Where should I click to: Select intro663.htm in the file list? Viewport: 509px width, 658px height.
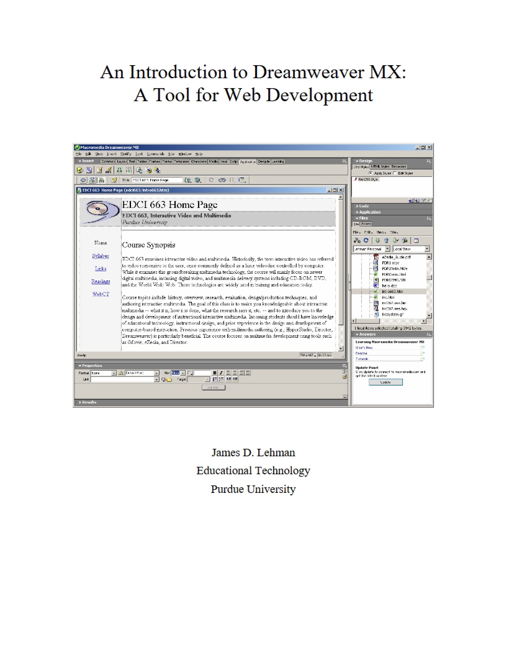tap(392, 291)
